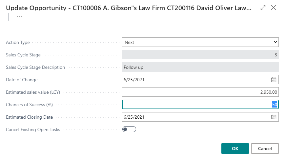Open calendar picker for Date of Change
This screenshot has width=285, height=159.
274,80
